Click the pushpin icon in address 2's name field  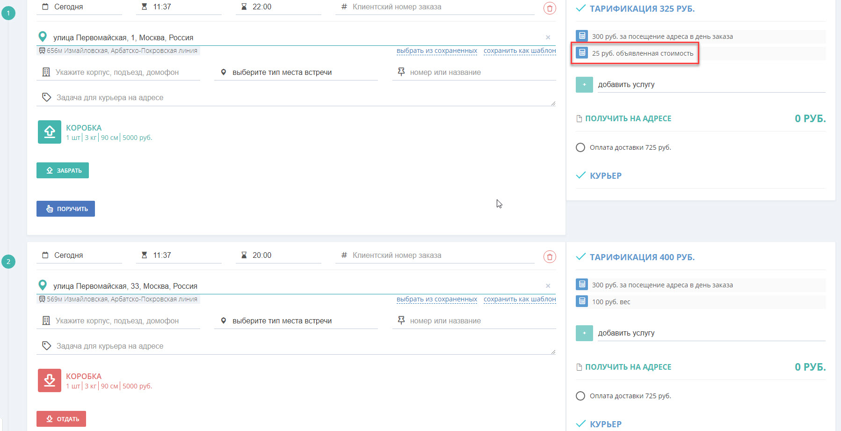pyautogui.click(x=401, y=320)
